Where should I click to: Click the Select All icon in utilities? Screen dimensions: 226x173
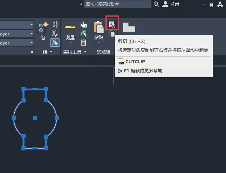84,34
